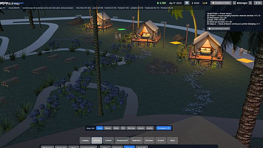Select the middle glamping tent
The image size is (263, 148).
pos(147,33)
